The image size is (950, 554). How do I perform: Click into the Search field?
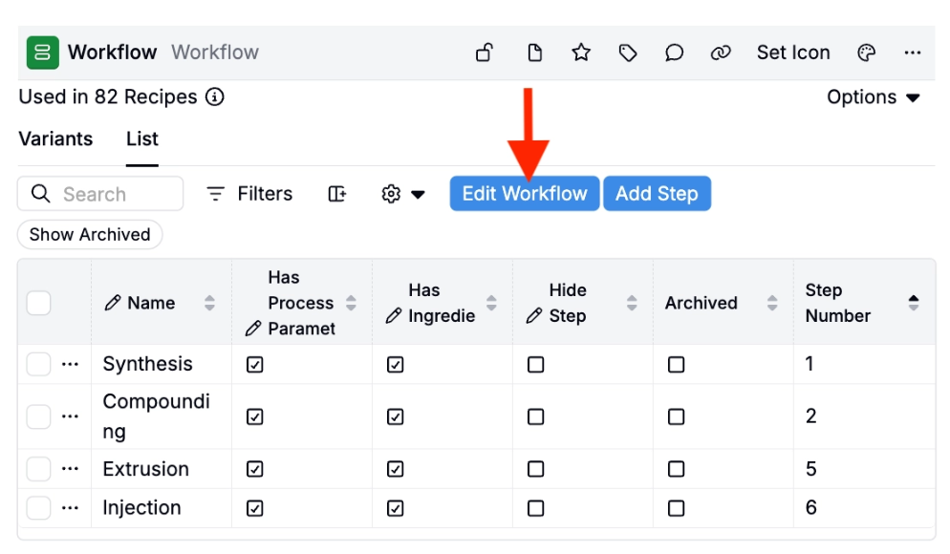pyautogui.click(x=100, y=194)
